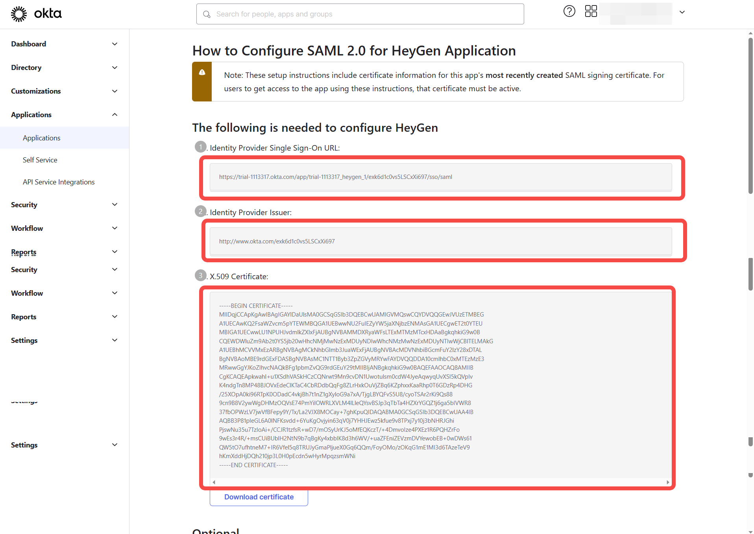Click the warning icon in the note banner

(x=202, y=72)
